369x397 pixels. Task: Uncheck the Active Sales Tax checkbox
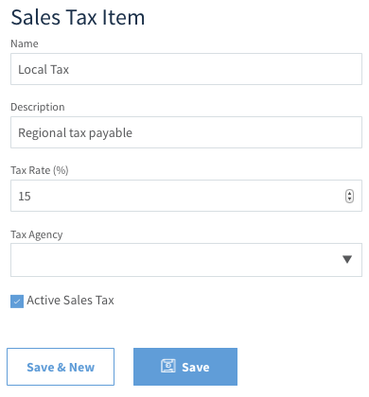tap(17, 302)
